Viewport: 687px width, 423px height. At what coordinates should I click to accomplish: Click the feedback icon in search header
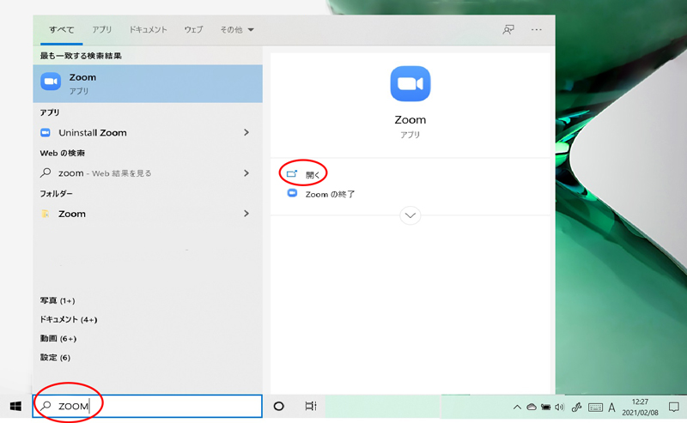click(x=508, y=29)
